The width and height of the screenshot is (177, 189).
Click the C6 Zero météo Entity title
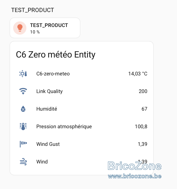56,55
